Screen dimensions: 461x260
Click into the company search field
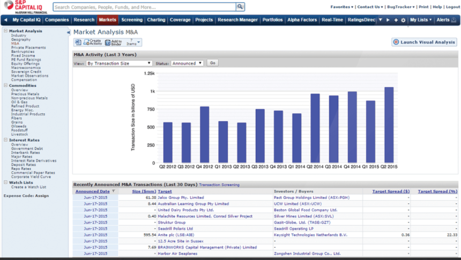(x=144, y=7)
